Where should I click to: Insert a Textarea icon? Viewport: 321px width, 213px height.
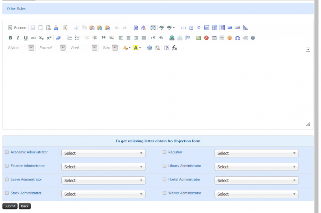(x=214, y=27)
